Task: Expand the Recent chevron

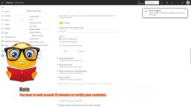Action: (x=21, y=20)
